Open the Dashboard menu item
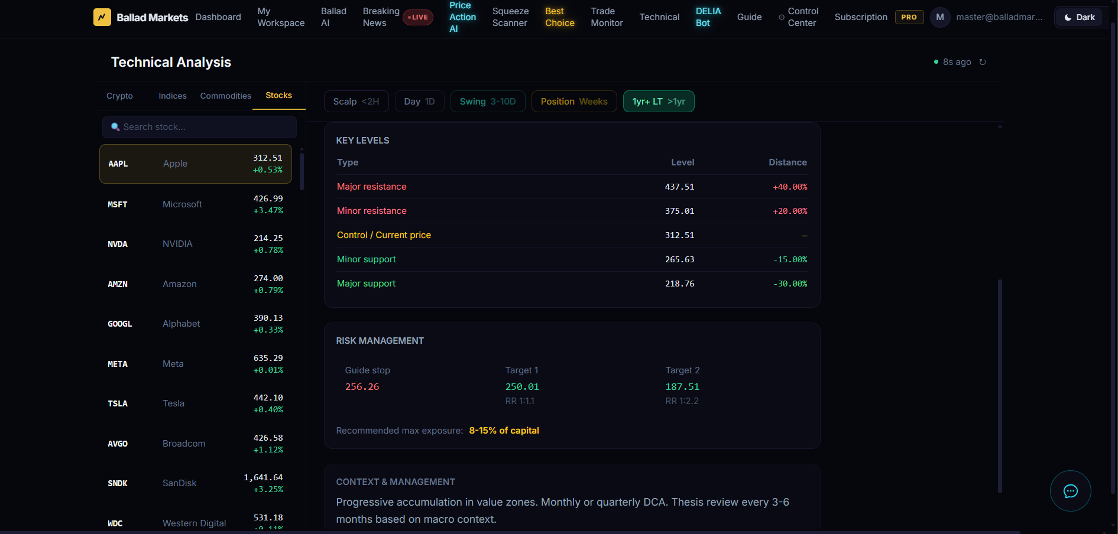Screen dimensions: 1118x534 [x=218, y=17]
